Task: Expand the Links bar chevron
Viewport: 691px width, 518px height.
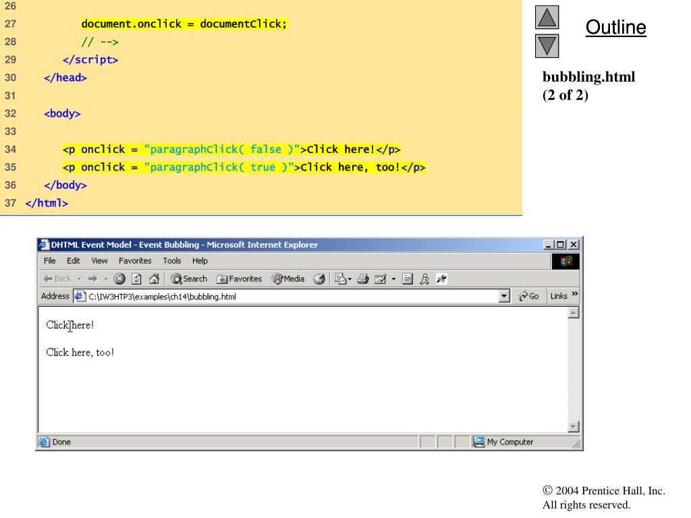Action: pyautogui.click(x=575, y=294)
